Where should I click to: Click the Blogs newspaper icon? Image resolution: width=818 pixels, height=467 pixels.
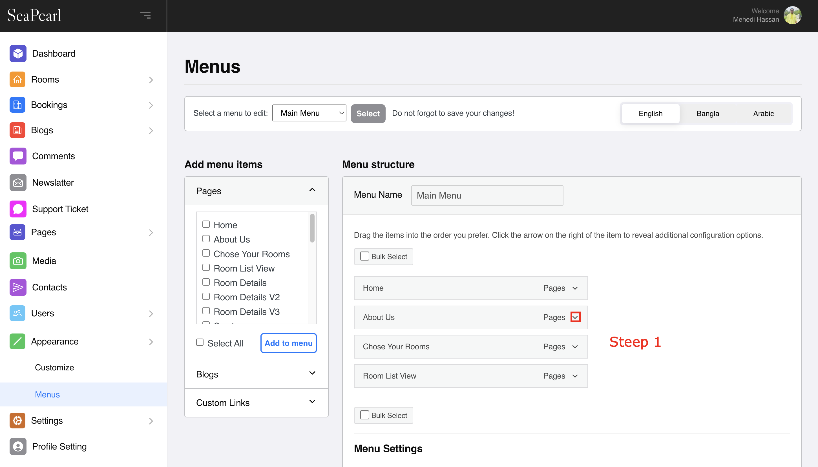coord(18,130)
